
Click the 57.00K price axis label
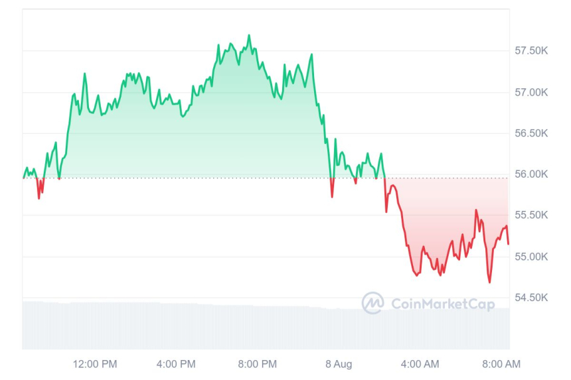531,92
